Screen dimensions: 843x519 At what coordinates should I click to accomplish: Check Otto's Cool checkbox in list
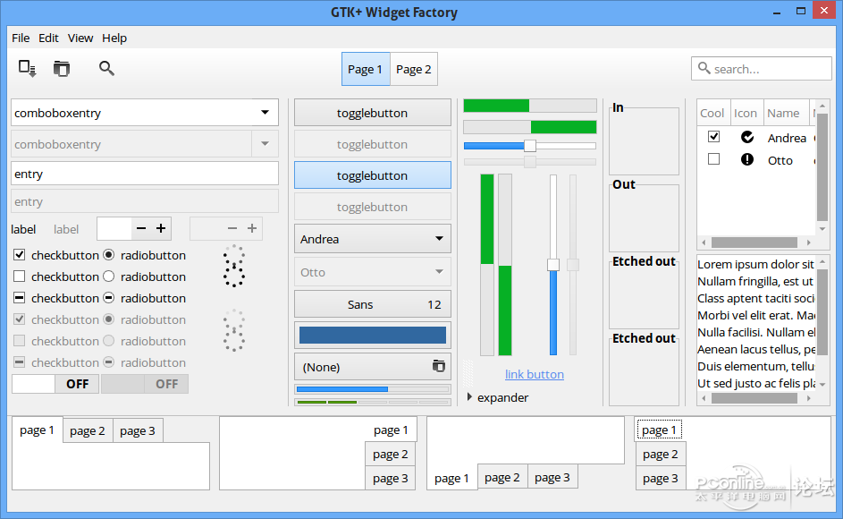point(713,158)
